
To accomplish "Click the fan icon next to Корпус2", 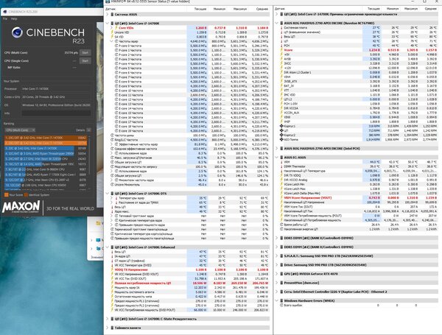I will click(x=281, y=135).
